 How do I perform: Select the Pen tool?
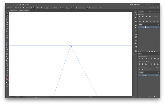7,22
